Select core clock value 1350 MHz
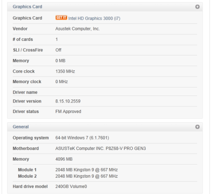Screen dimensions: 211x194 (x=65, y=71)
